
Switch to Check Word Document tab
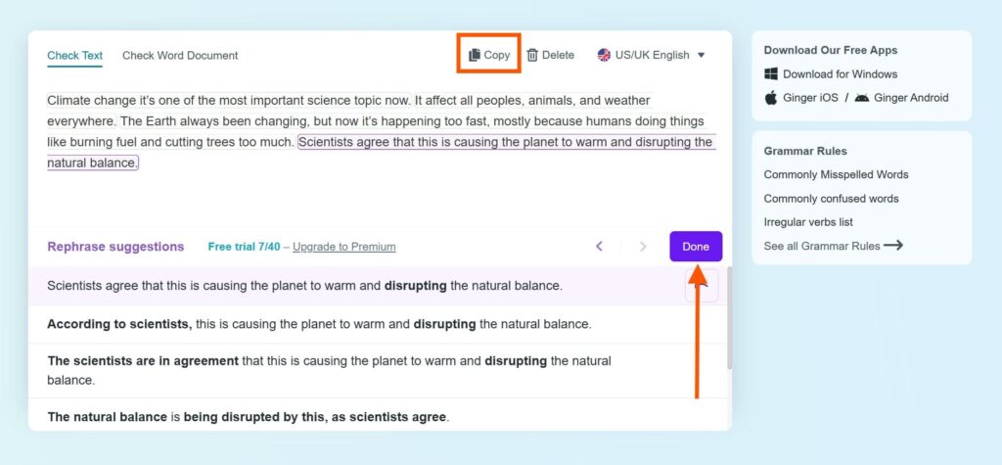point(180,56)
